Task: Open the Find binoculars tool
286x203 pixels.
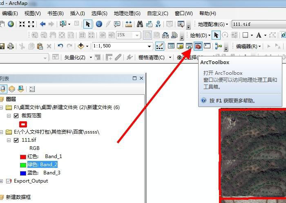Action: (140, 24)
